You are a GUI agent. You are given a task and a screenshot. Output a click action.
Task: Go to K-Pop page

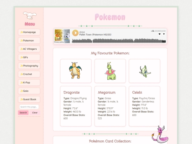coord(29,82)
